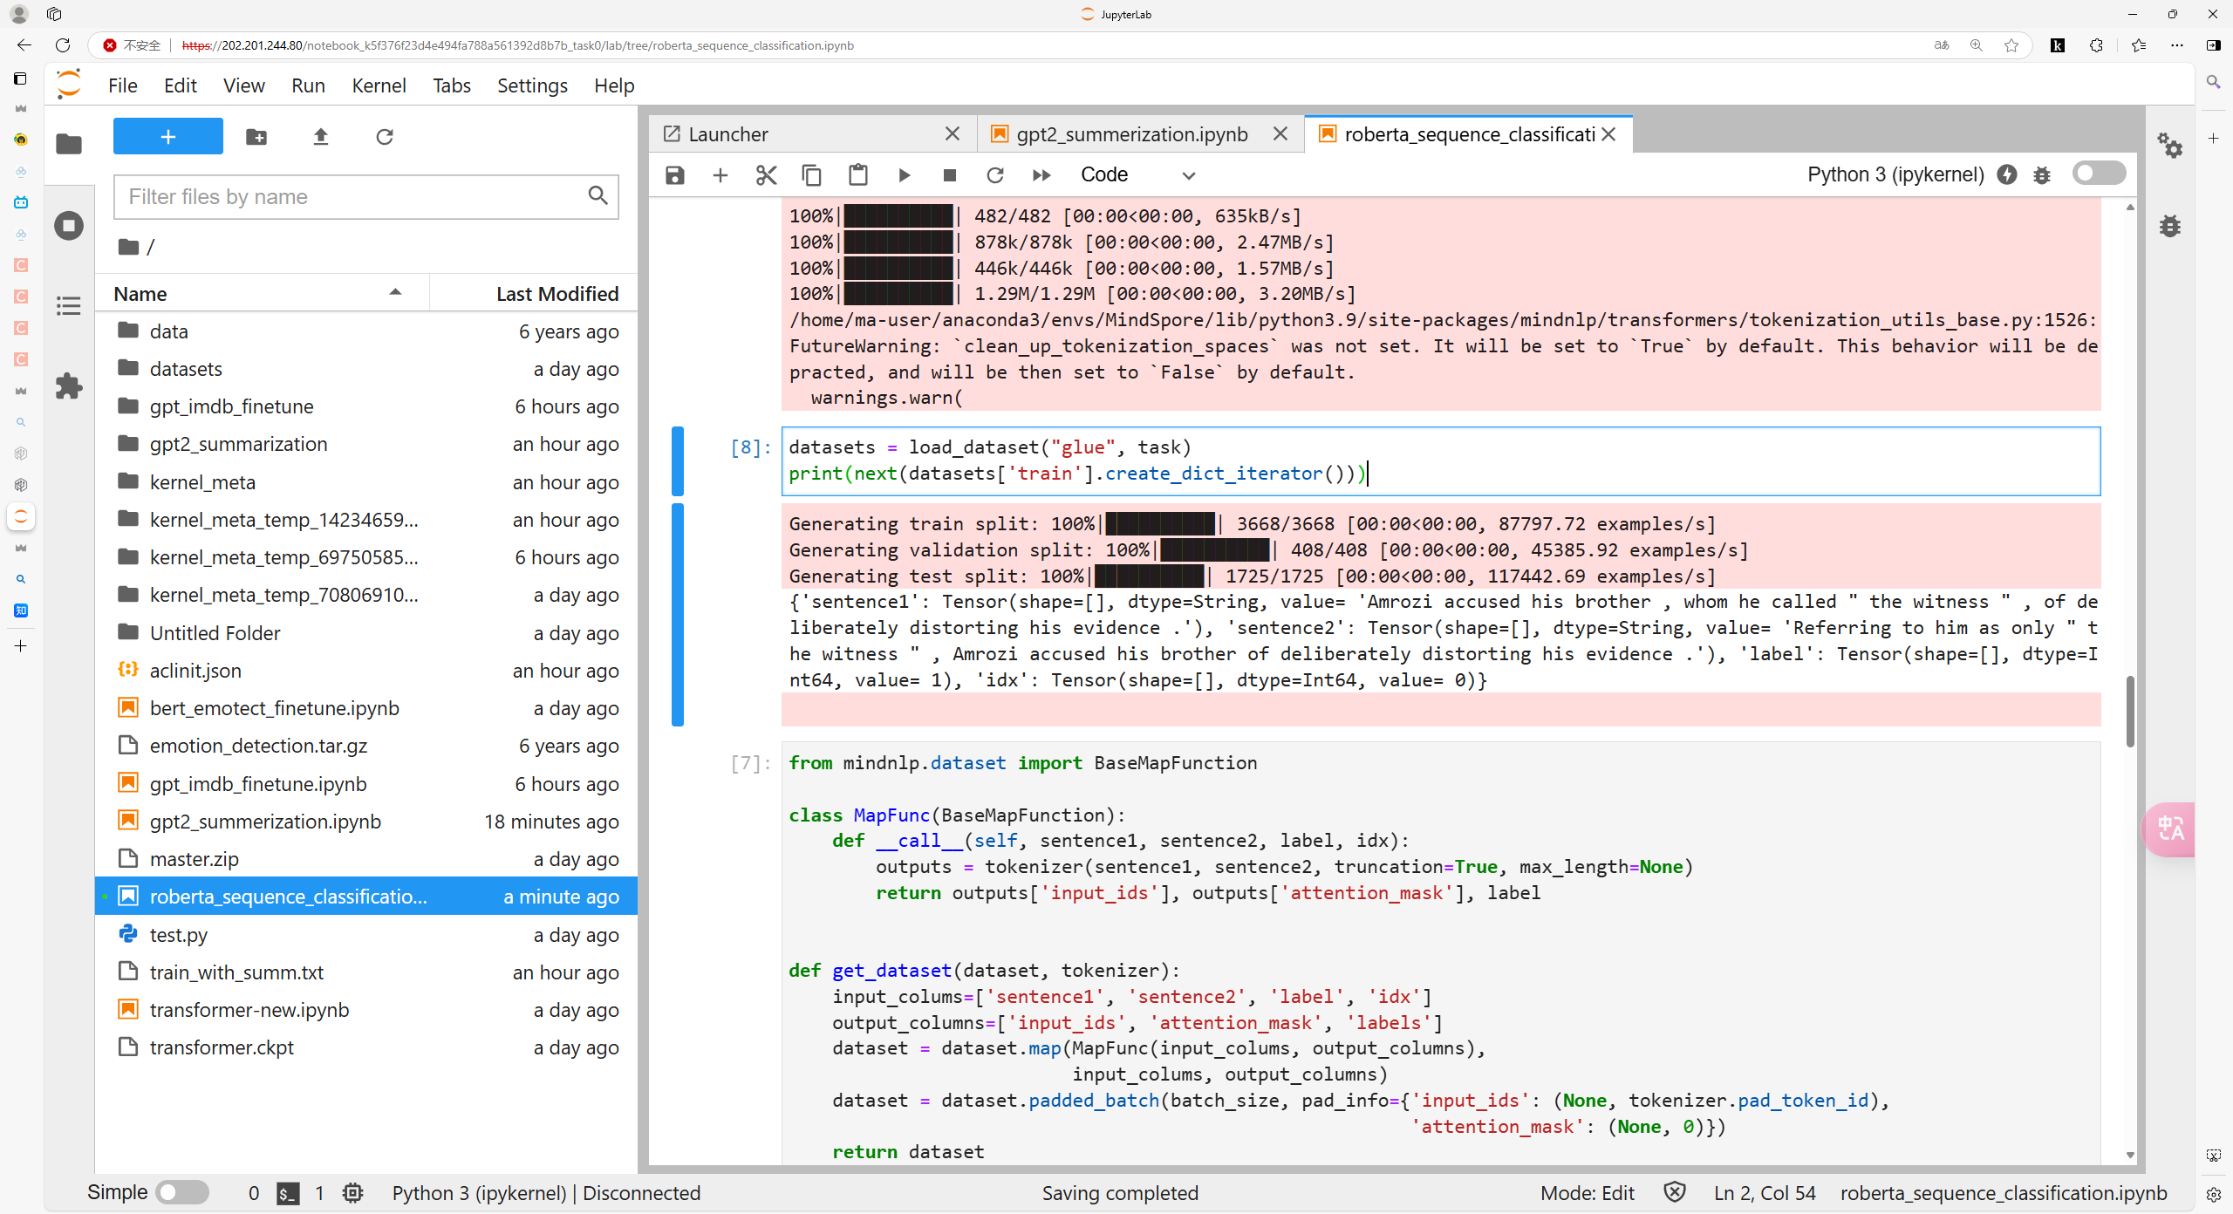Select the Untitled Folder entry
Image resolution: width=2233 pixels, height=1214 pixels.
pyautogui.click(x=366, y=633)
